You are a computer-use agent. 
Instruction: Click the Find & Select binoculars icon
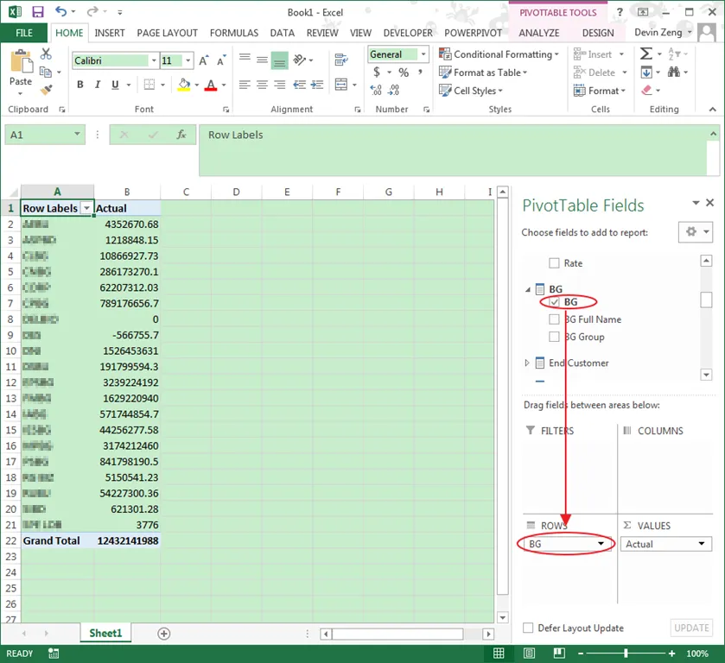coord(674,72)
